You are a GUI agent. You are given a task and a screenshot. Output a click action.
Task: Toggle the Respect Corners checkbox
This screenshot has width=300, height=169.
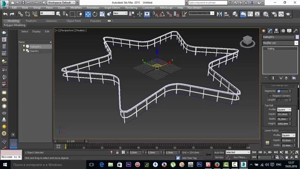(270, 96)
